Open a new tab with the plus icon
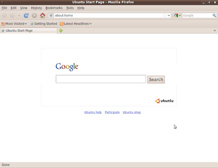Screen dimensions: 218x168 61,30
